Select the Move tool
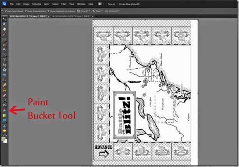 4,19
